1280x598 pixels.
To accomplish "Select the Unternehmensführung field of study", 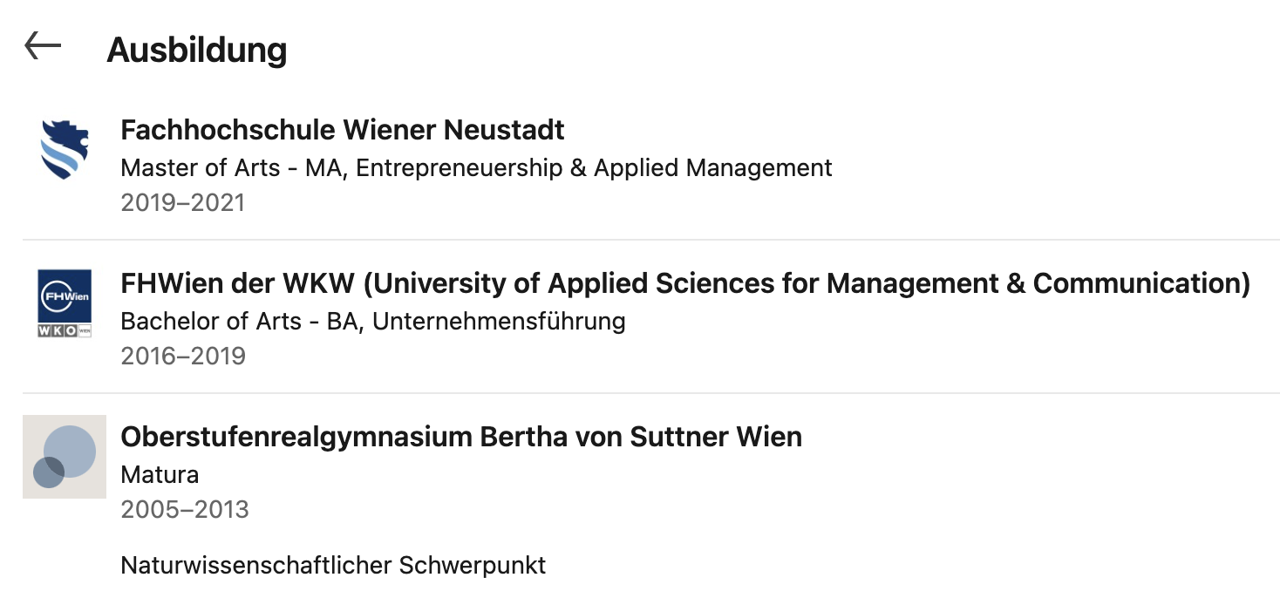I will [x=499, y=321].
